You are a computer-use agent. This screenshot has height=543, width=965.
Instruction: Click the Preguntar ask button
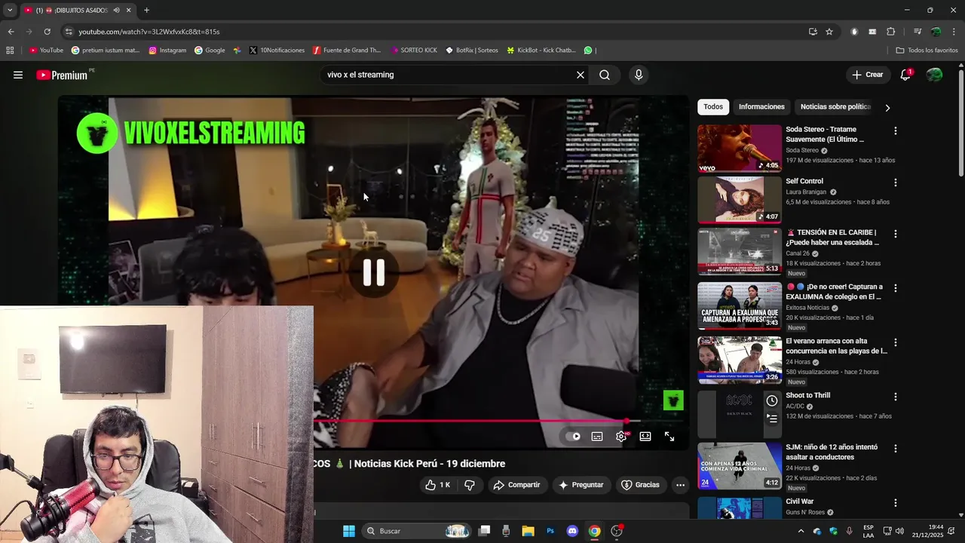(x=581, y=485)
